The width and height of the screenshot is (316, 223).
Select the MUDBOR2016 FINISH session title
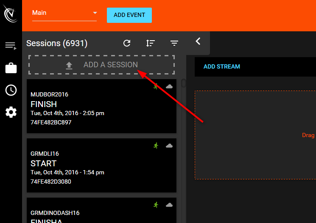point(44,104)
